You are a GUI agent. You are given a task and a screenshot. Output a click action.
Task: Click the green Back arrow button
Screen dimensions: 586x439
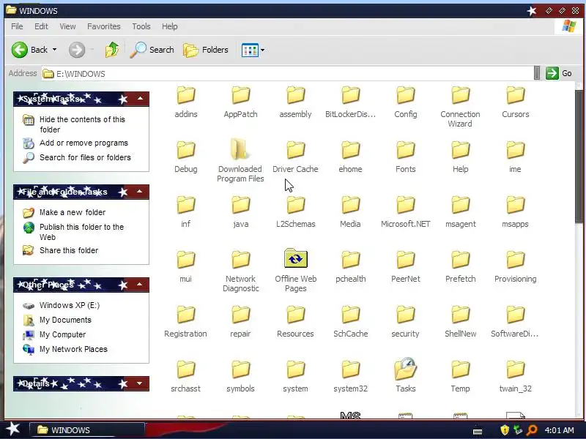[x=20, y=50]
